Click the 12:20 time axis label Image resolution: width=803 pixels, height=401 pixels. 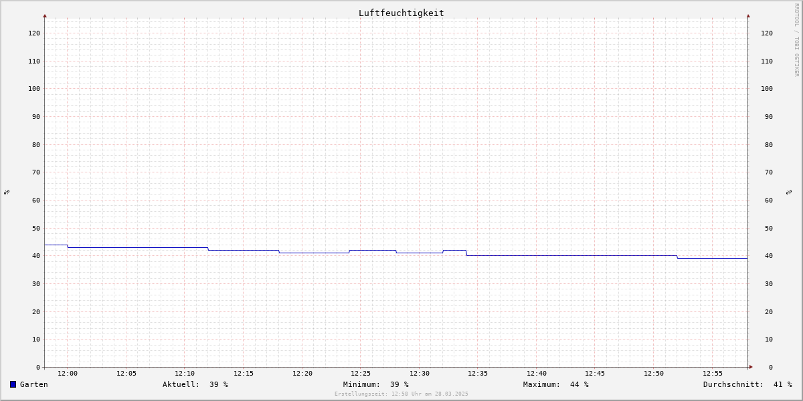302,374
